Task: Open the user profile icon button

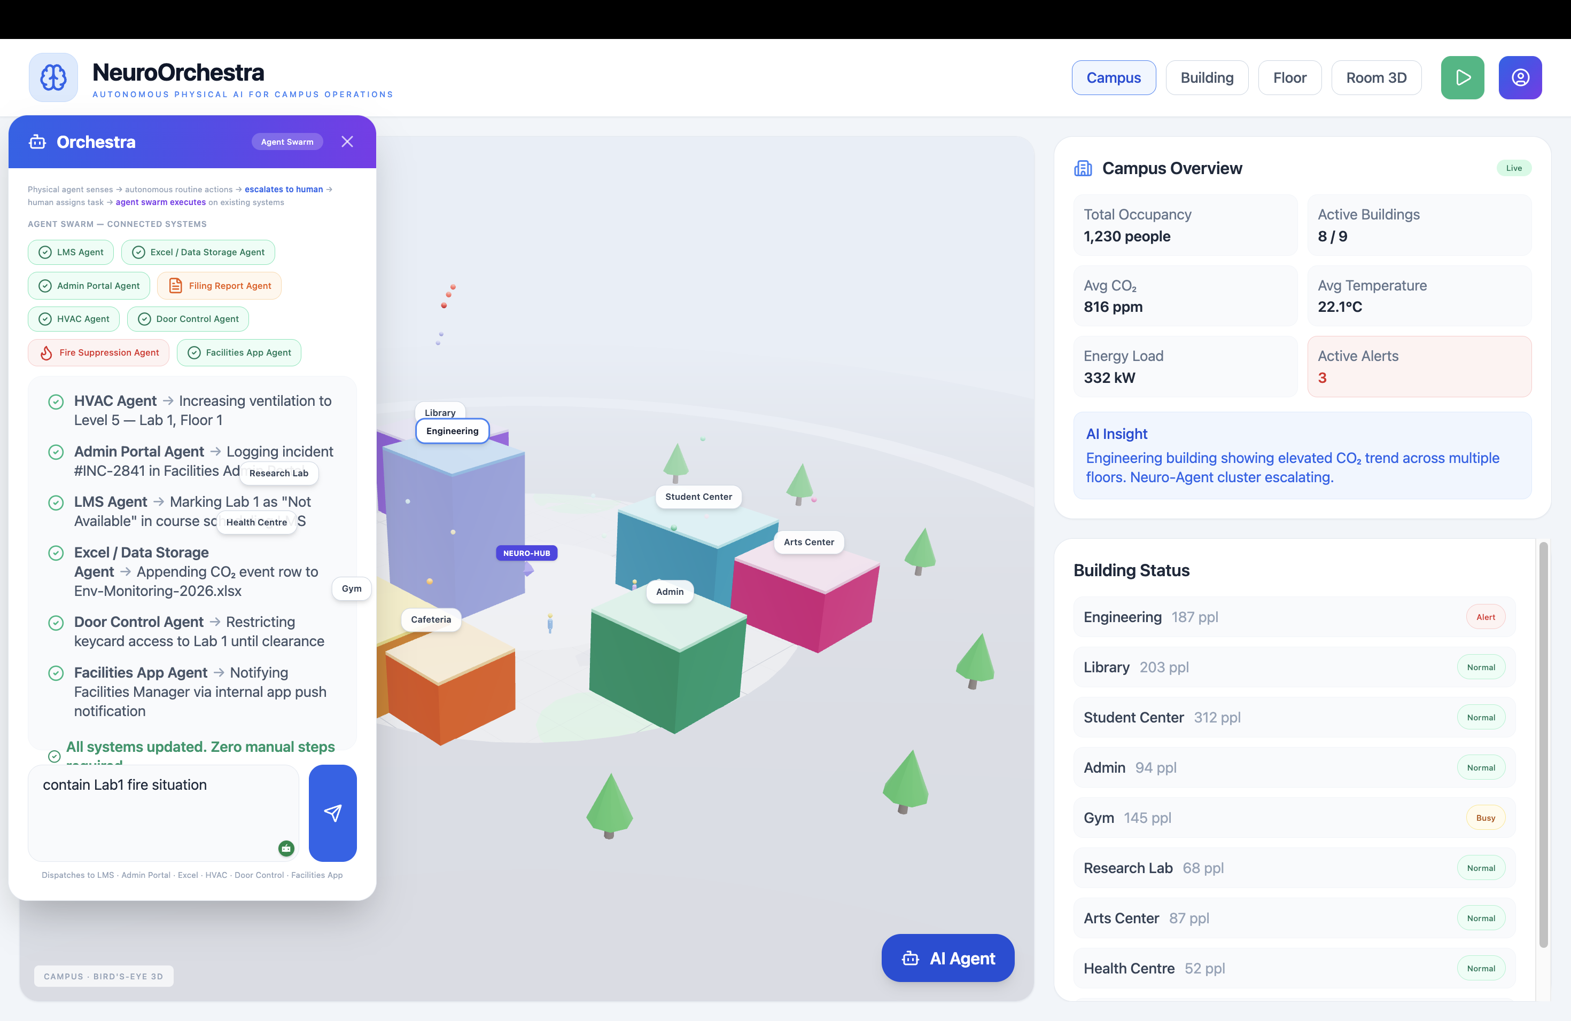Action: tap(1520, 78)
